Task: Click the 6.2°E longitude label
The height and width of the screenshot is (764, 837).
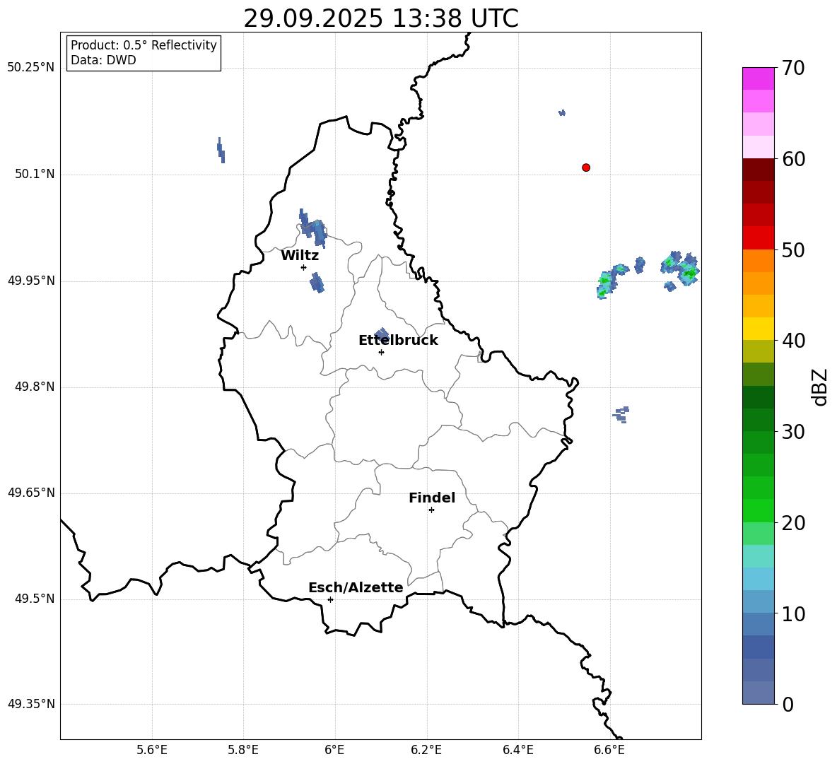Action: click(426, 750)
